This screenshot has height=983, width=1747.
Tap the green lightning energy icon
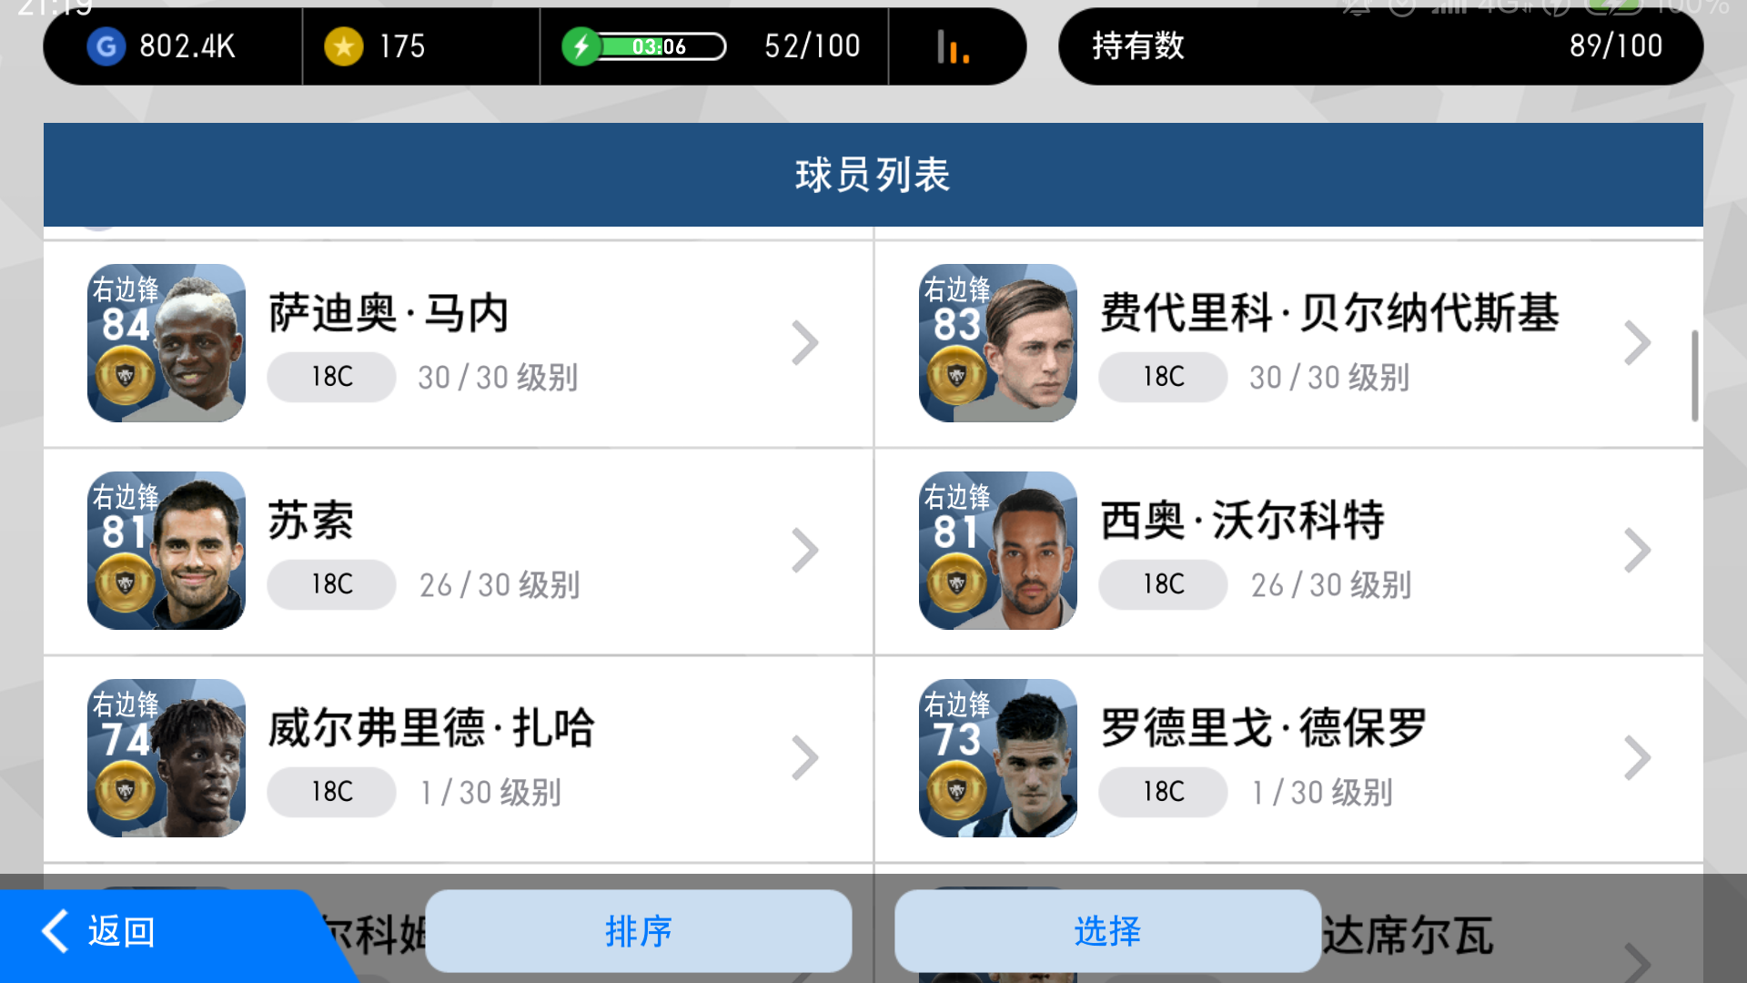581,46
